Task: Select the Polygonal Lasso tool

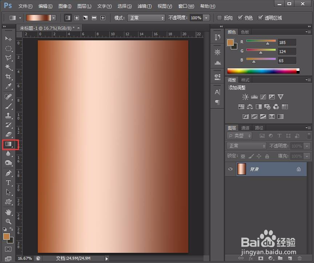Action: [x=8, y=58]
